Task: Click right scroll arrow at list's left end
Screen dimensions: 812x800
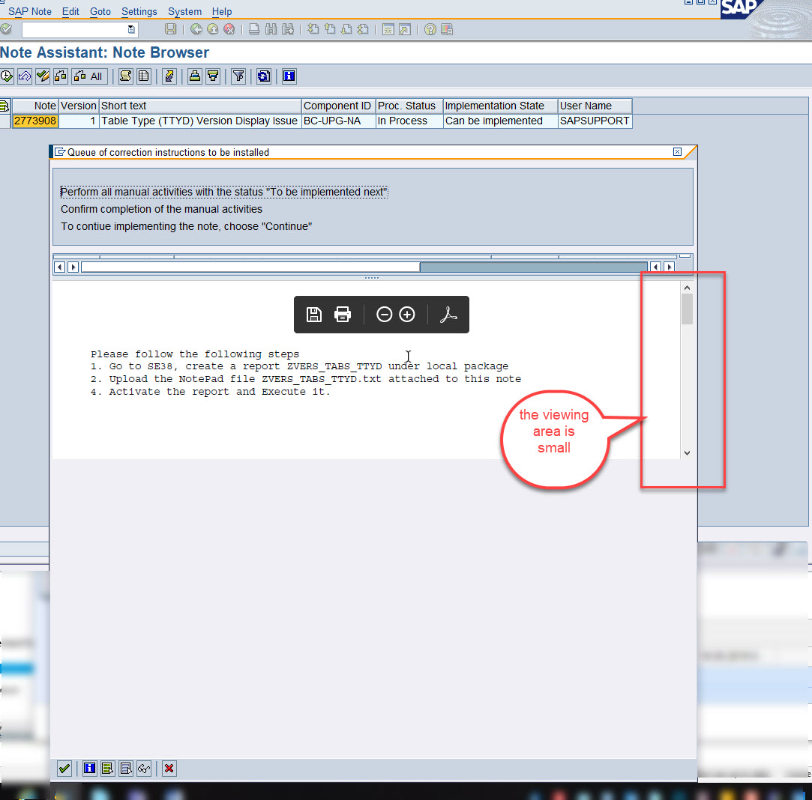Action: pos(73,267)
